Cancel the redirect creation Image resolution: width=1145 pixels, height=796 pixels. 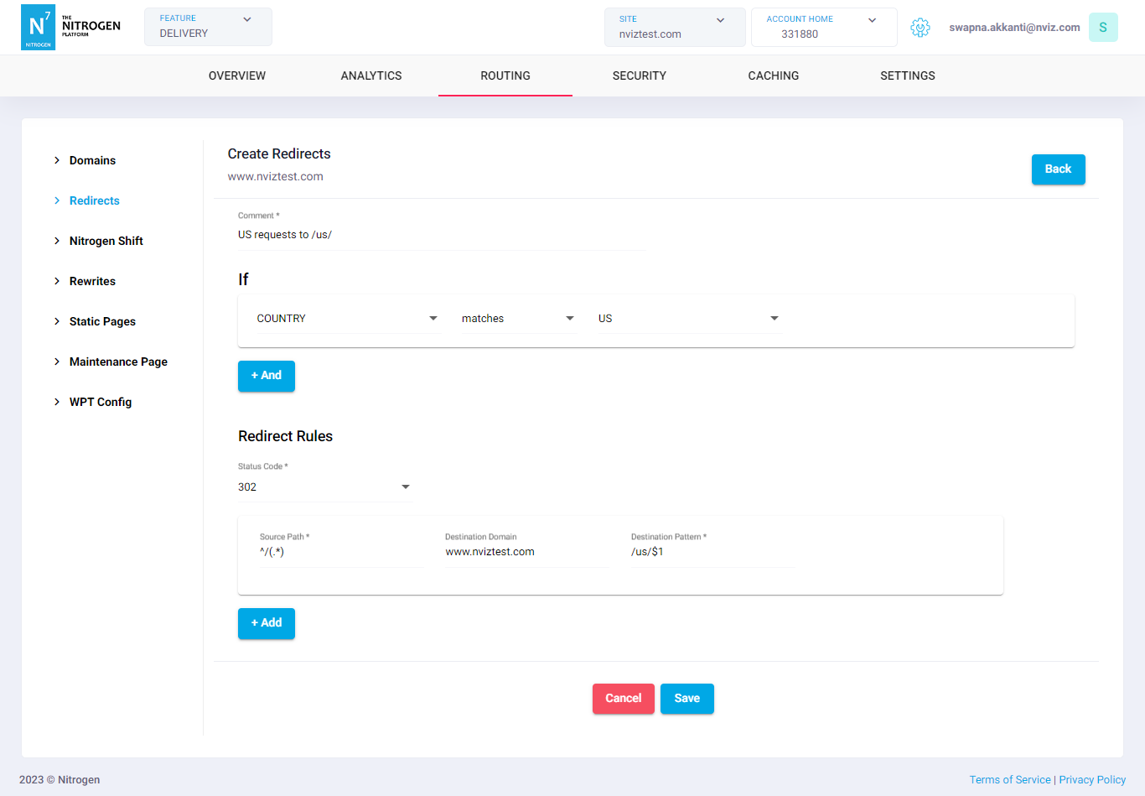pyautogui.click(x=624, y=699)
